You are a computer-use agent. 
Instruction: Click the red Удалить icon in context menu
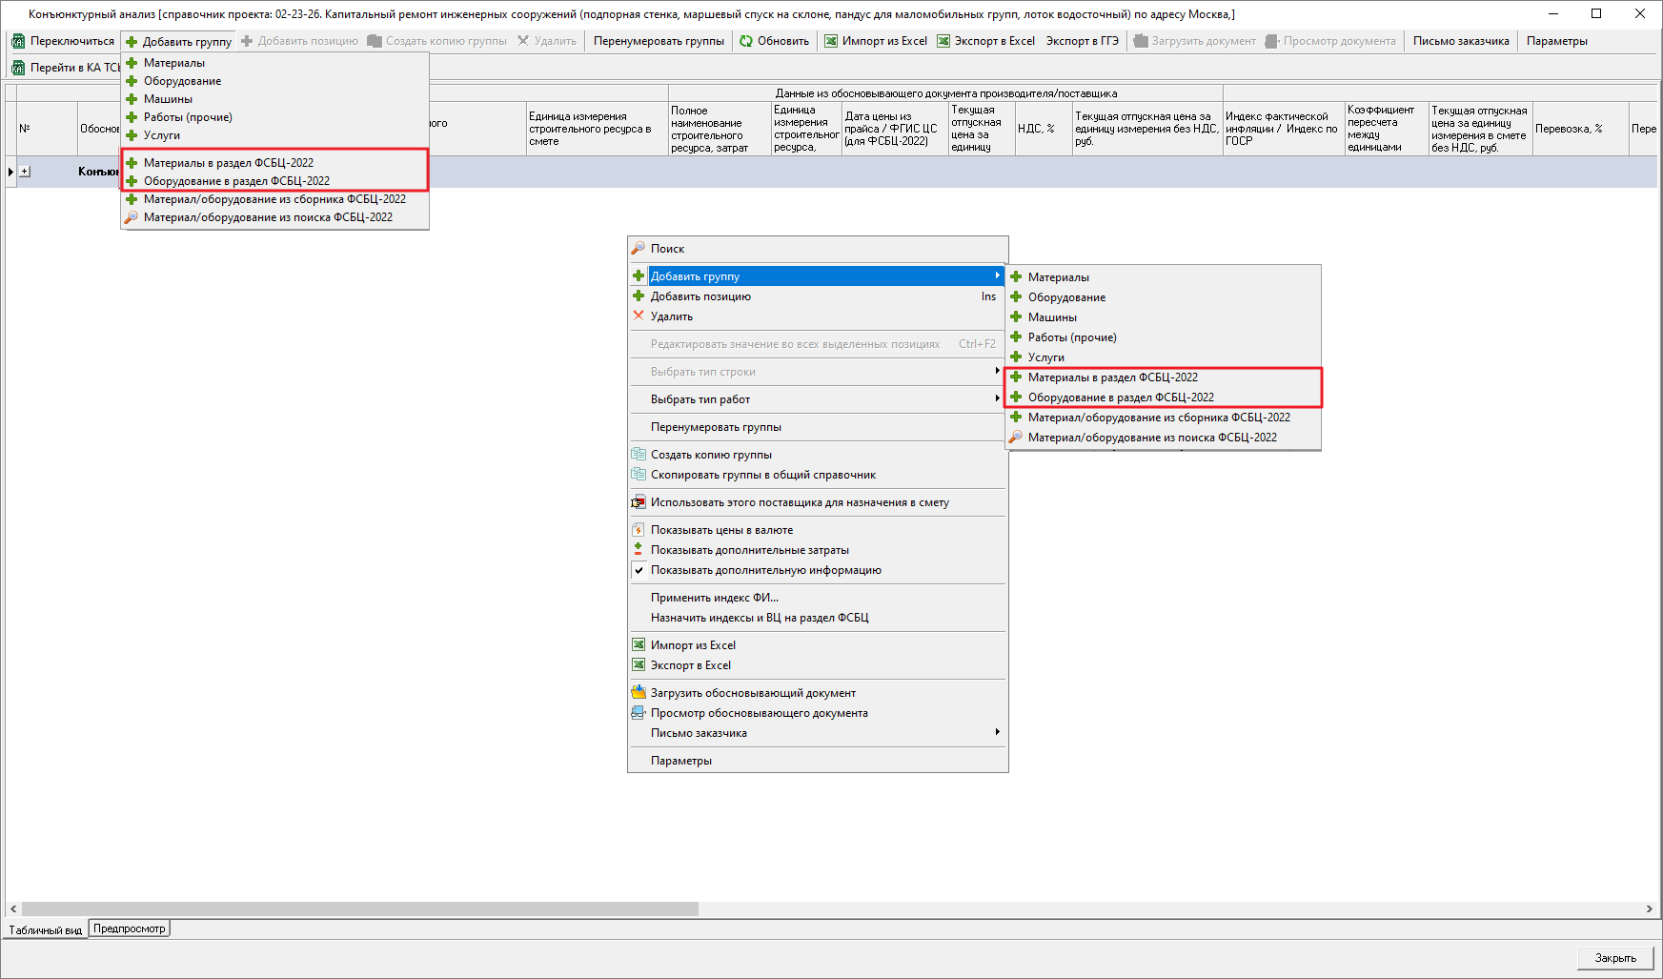pos(639,316)
